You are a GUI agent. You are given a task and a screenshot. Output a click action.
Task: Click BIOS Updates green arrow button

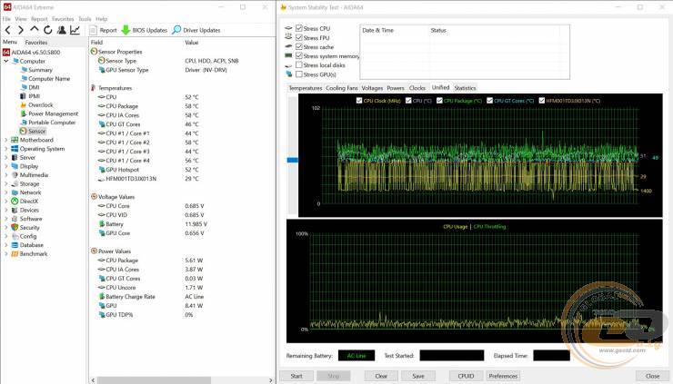pyautogui.click(x=144, y=30)
